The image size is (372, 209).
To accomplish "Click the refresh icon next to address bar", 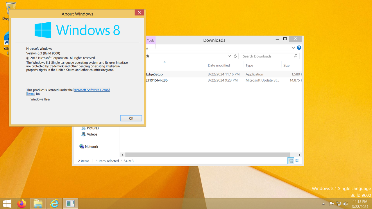I will [235, 56].
